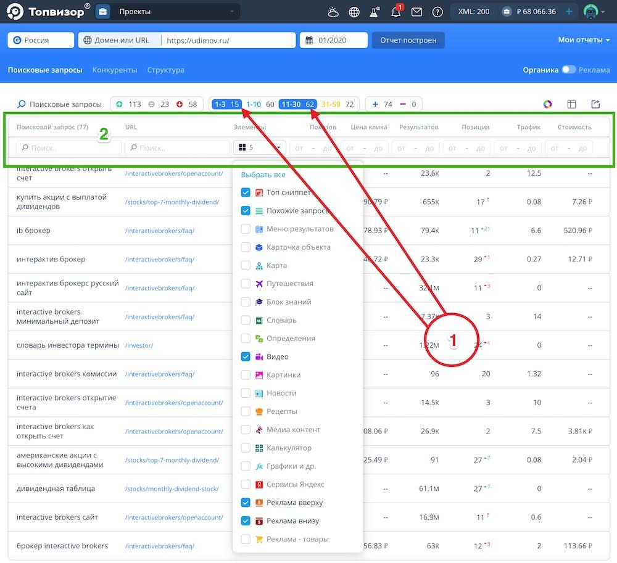The image size is (617, 563).
Task: Open the help question mark icon
Action: 437,12
